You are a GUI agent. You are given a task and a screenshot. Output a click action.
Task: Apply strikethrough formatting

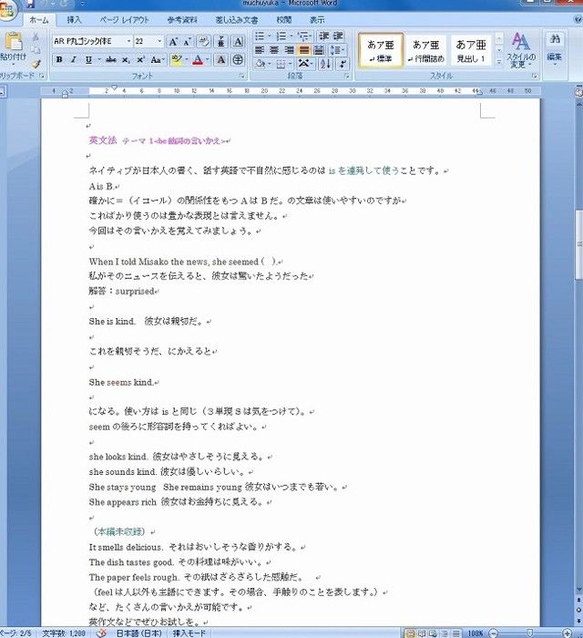(x=110, y=60)
